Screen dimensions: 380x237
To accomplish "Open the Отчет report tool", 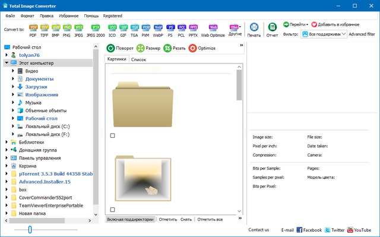I will pos(272,30).
